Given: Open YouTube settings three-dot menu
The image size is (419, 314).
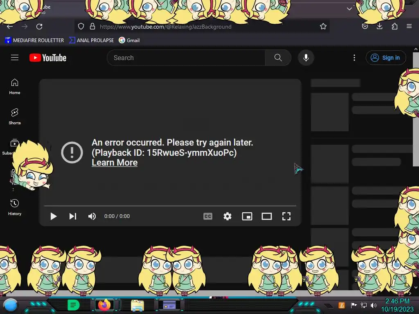Looking at the screenshot, I should [354, 58].
